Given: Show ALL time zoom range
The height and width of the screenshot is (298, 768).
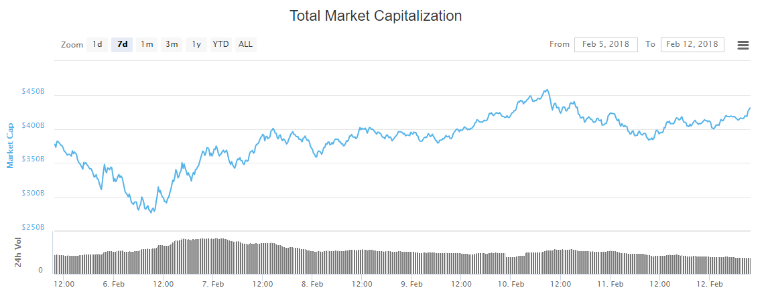Looking at the screenshot, I should tap(246, 45).
